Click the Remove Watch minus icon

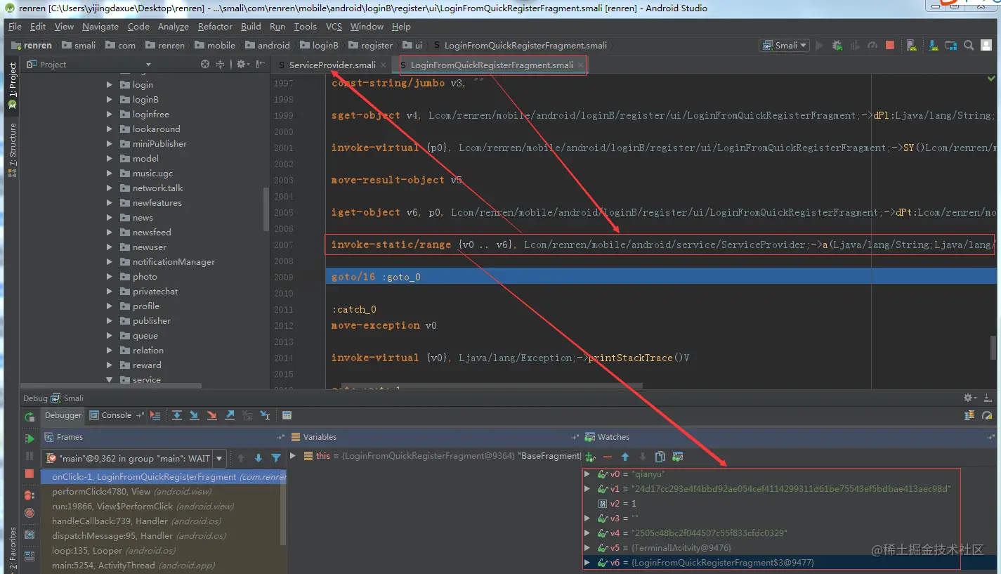tap(608, 457)
